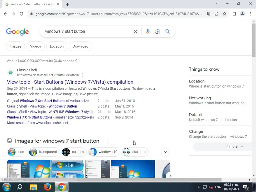Viewport: 256px width, 192px height.
Task: Bookmark this page with the star icon
Action: click(224, 14)
